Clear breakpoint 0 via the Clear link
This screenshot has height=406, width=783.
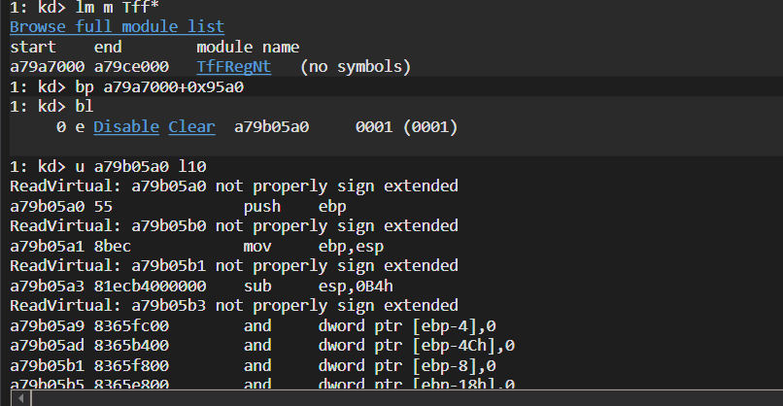191,126
